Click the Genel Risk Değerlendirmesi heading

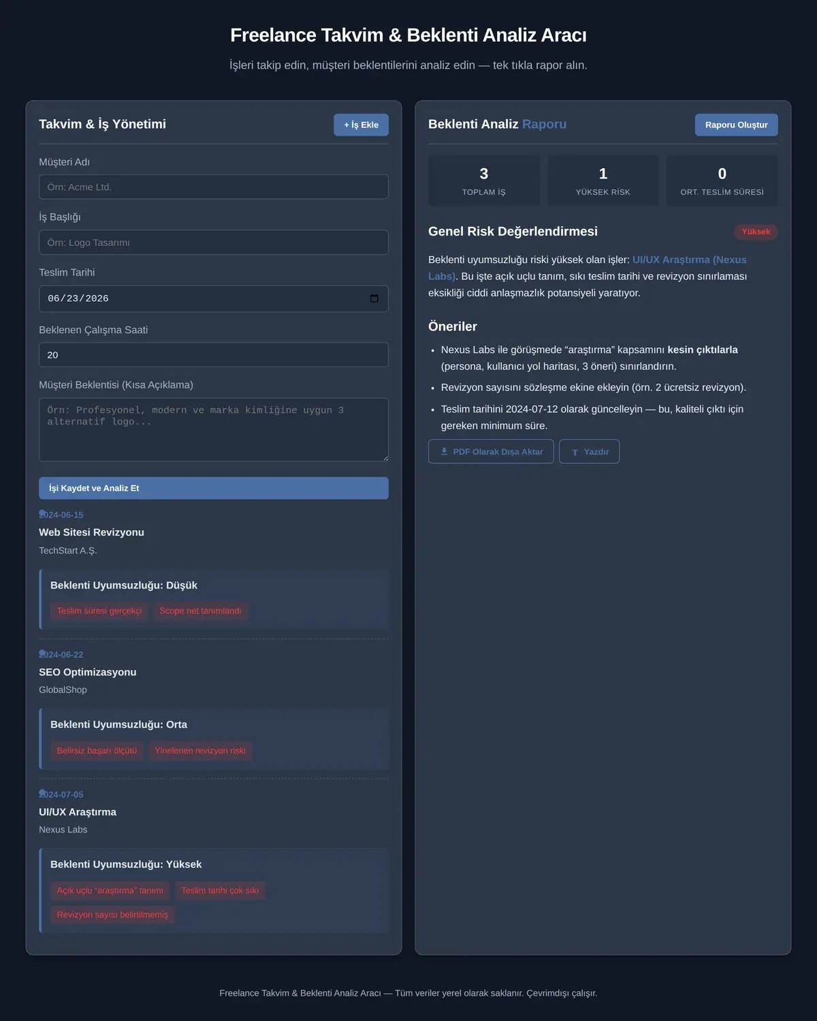[x=513, y=232]
